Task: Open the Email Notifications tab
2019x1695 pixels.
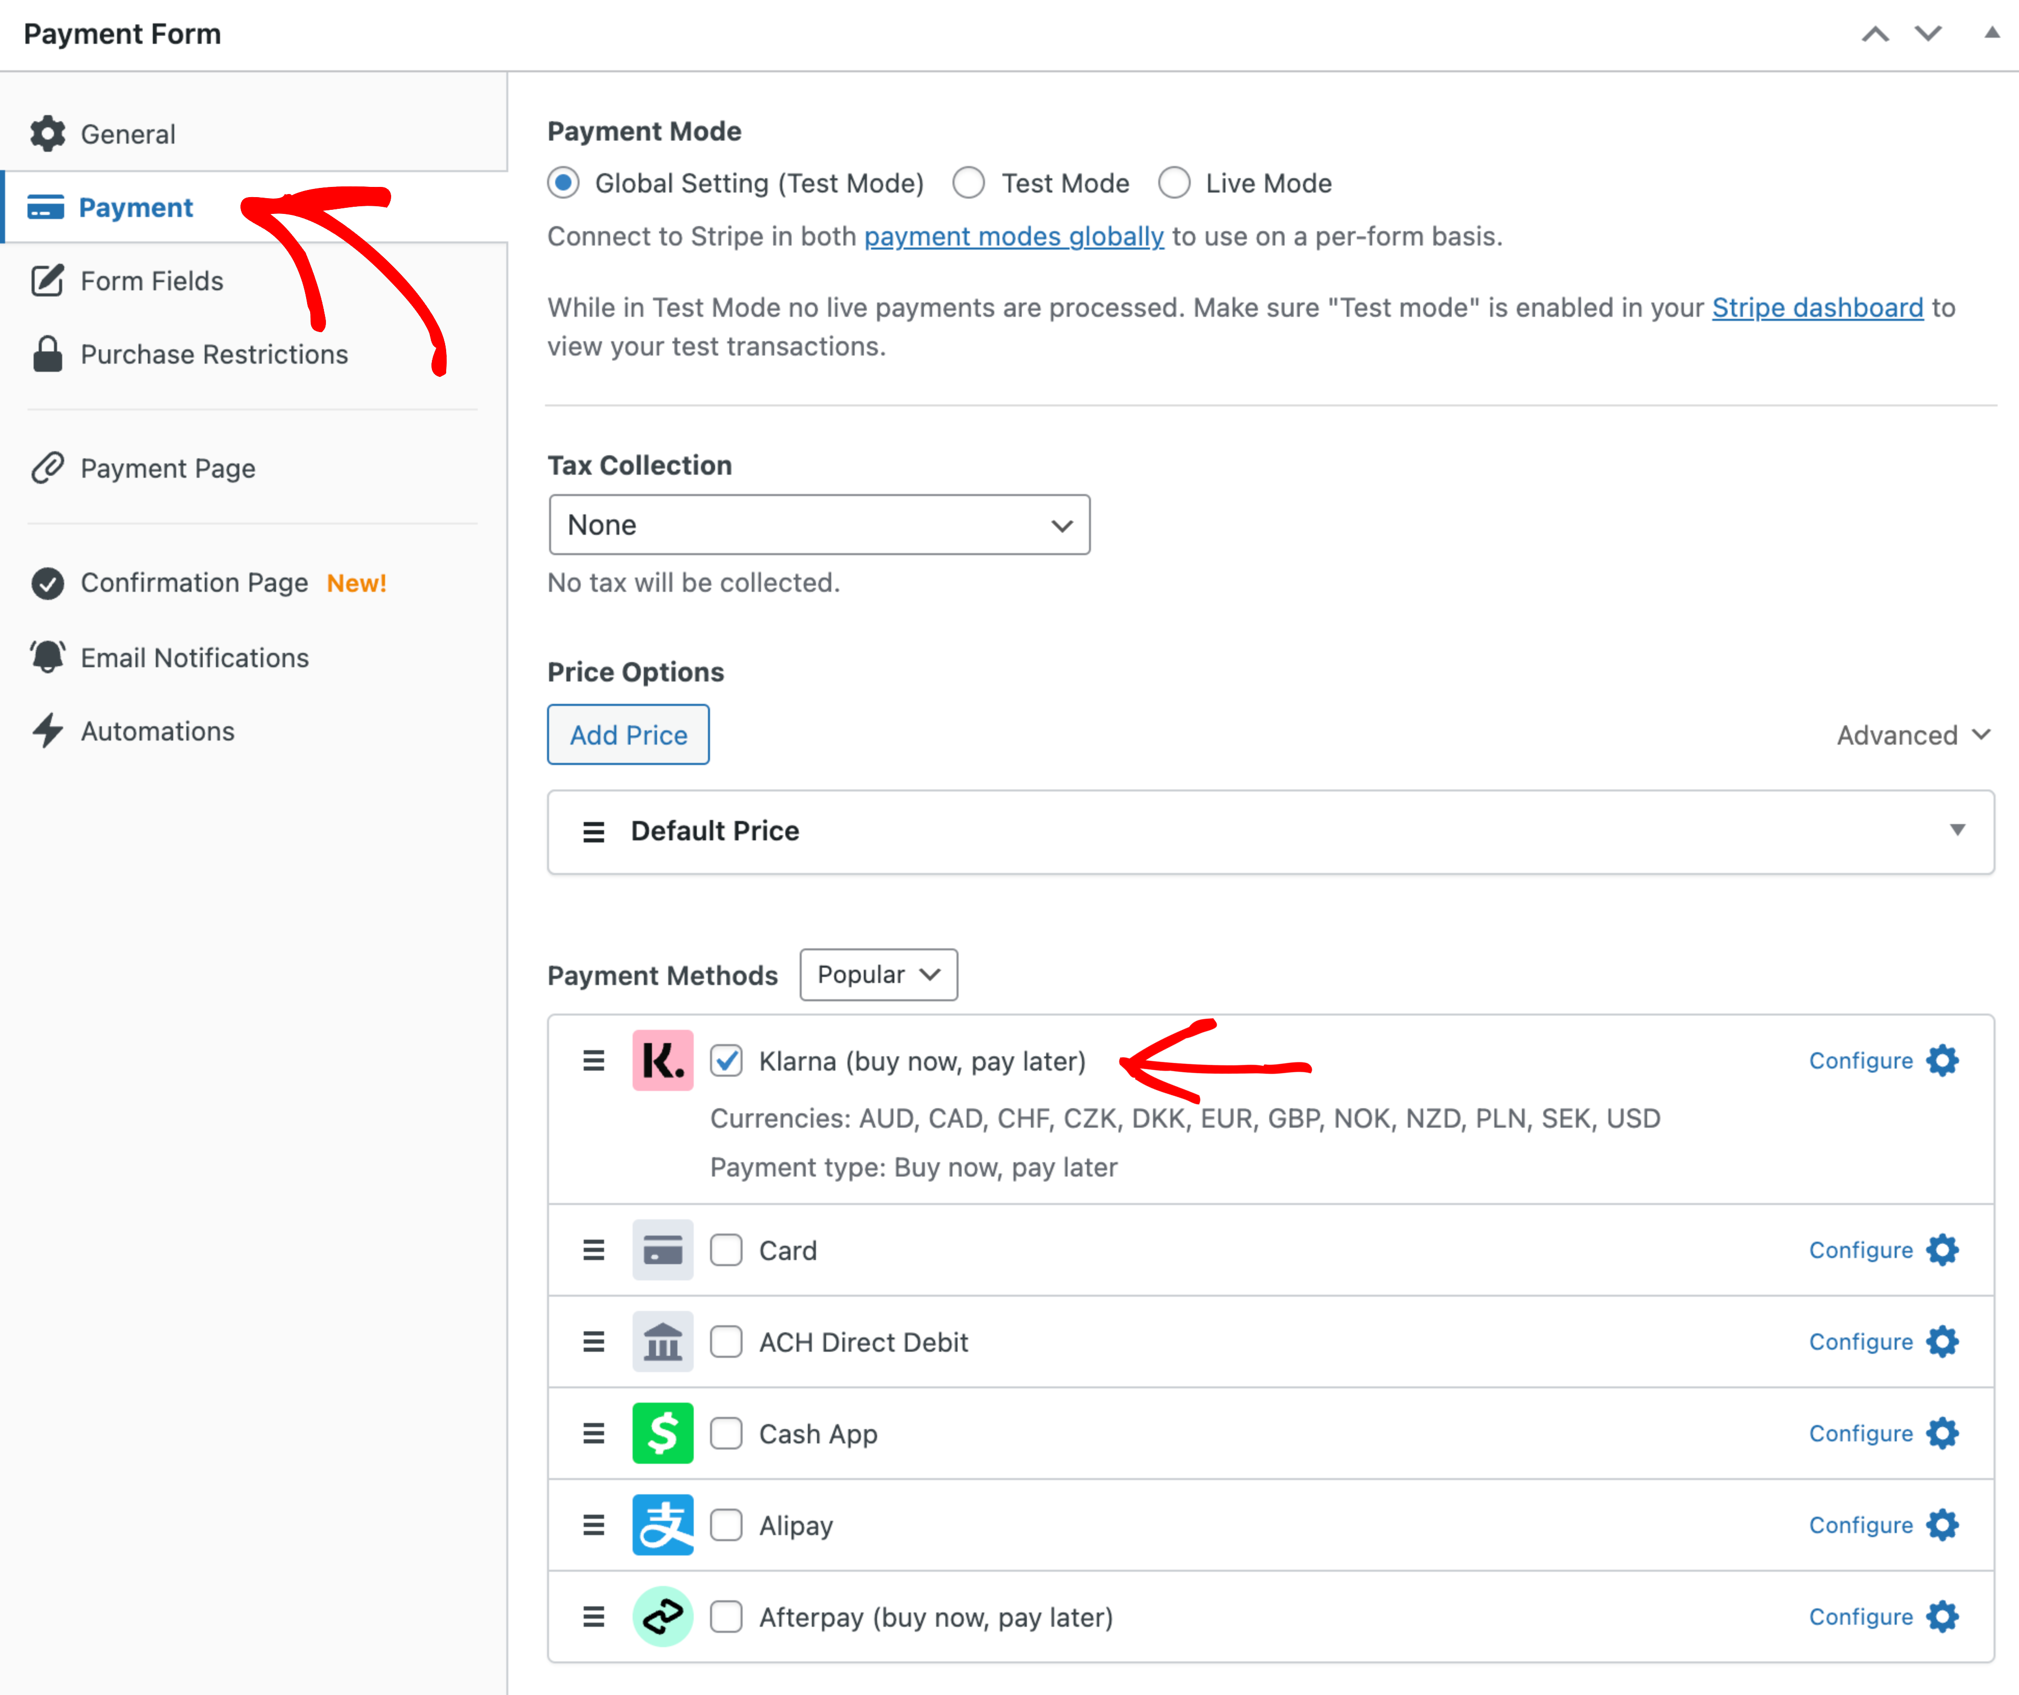Action: pos(194,658)
